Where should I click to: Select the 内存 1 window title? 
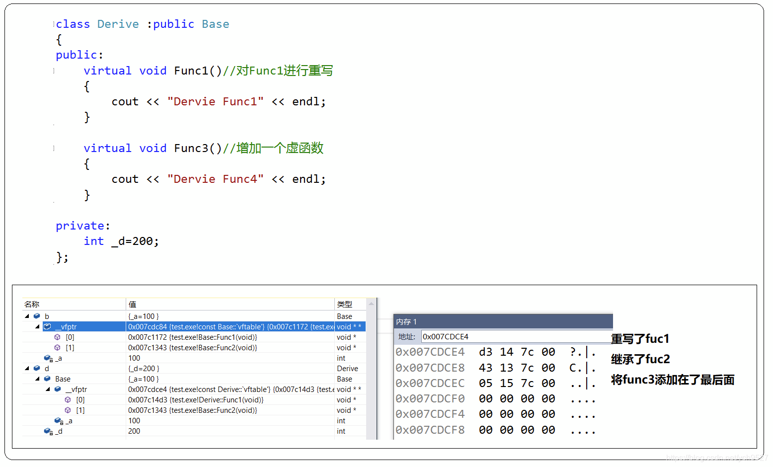pyautogui.click(x=406, y=321)
